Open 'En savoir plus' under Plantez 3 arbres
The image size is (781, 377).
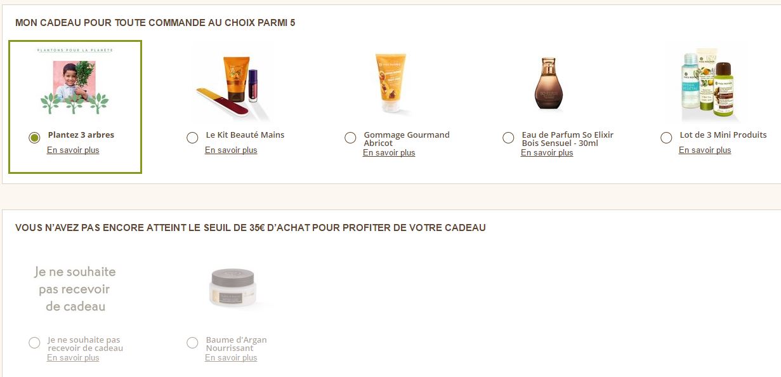click(73, 150)
